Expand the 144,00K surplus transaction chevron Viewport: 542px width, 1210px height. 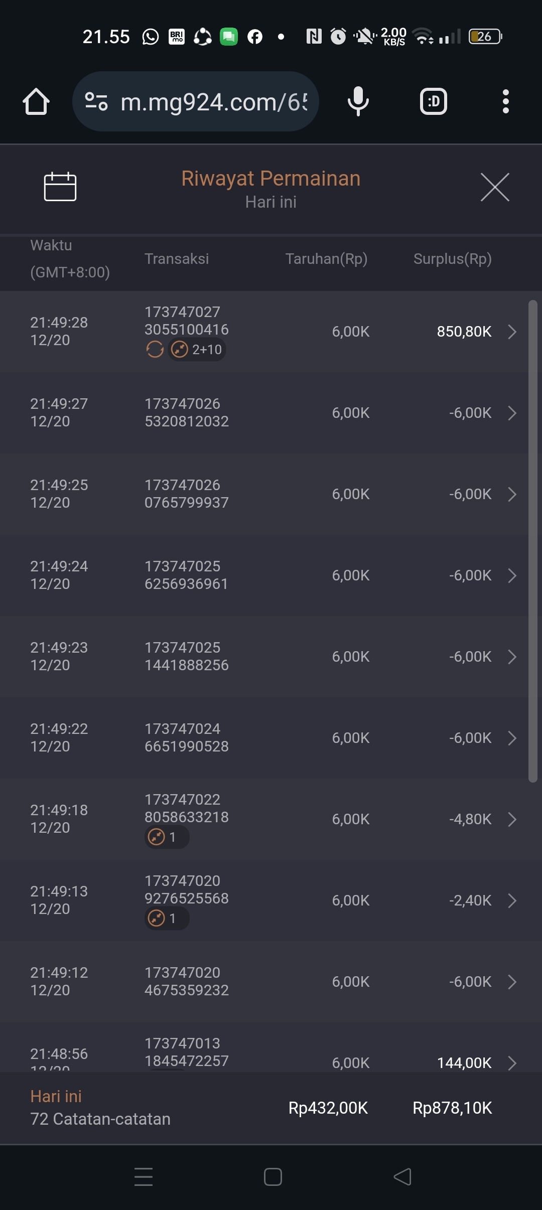(x=512, y=1063)
